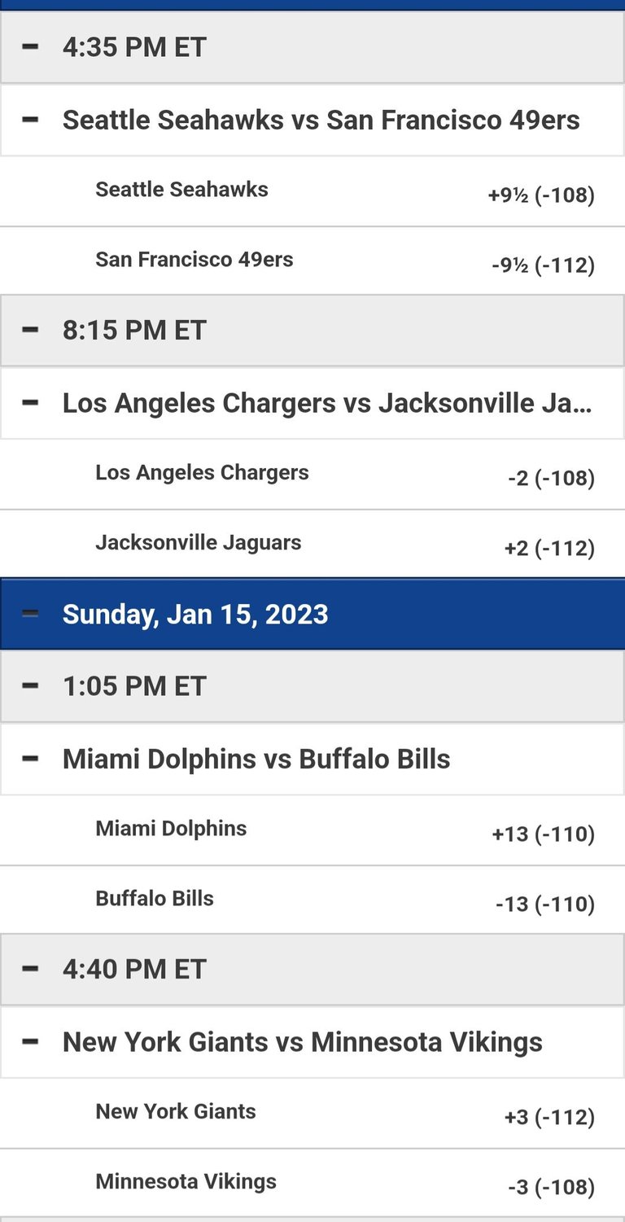625x1222 pixels.
Task: Select San Francisco 49ers -9½ (-112) spread
Action: click(543, 265)
